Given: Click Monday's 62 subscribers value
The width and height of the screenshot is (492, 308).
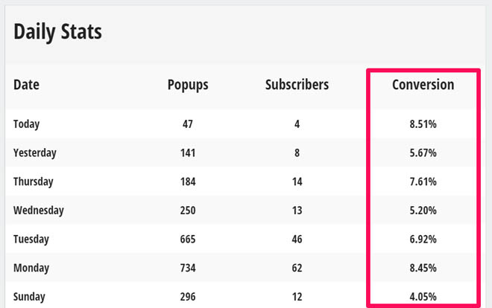Looking at the screenshot, I should pos(297,269).
